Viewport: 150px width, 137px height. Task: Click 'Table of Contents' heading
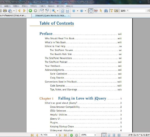point(57,23)
